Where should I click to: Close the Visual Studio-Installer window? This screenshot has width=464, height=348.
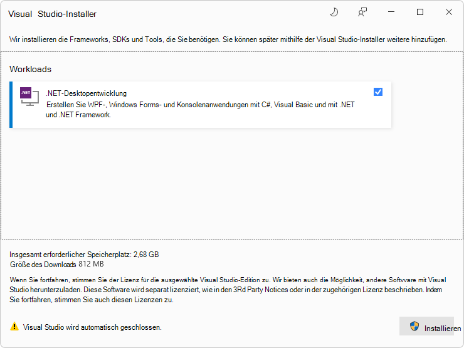click(448, 12)
